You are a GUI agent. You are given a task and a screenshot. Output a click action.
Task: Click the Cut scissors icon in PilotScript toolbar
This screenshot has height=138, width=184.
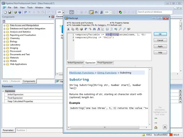68,29
